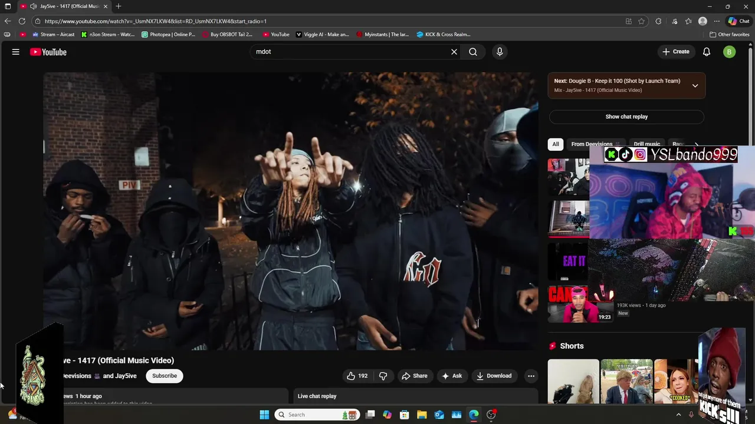
Task: Go to the YouTube home logo
Action: point(48,52)
